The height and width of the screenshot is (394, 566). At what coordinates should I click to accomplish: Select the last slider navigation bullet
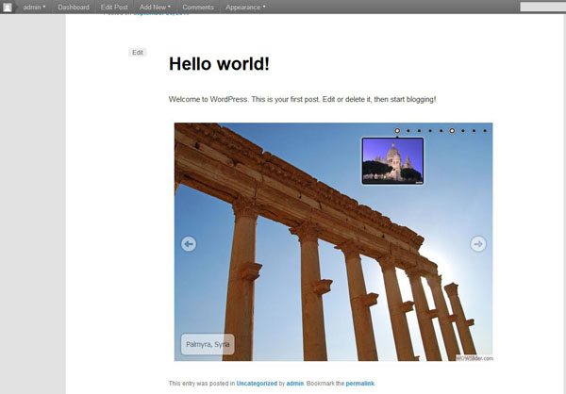[485, 131]
